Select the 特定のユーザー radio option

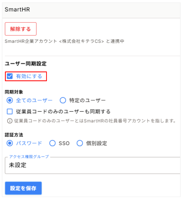pyautogui.click(x=63, y=100)
